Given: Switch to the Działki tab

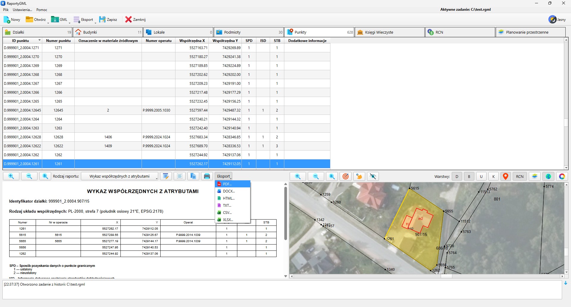Looking at the screenshot, I should pos(37,32).
